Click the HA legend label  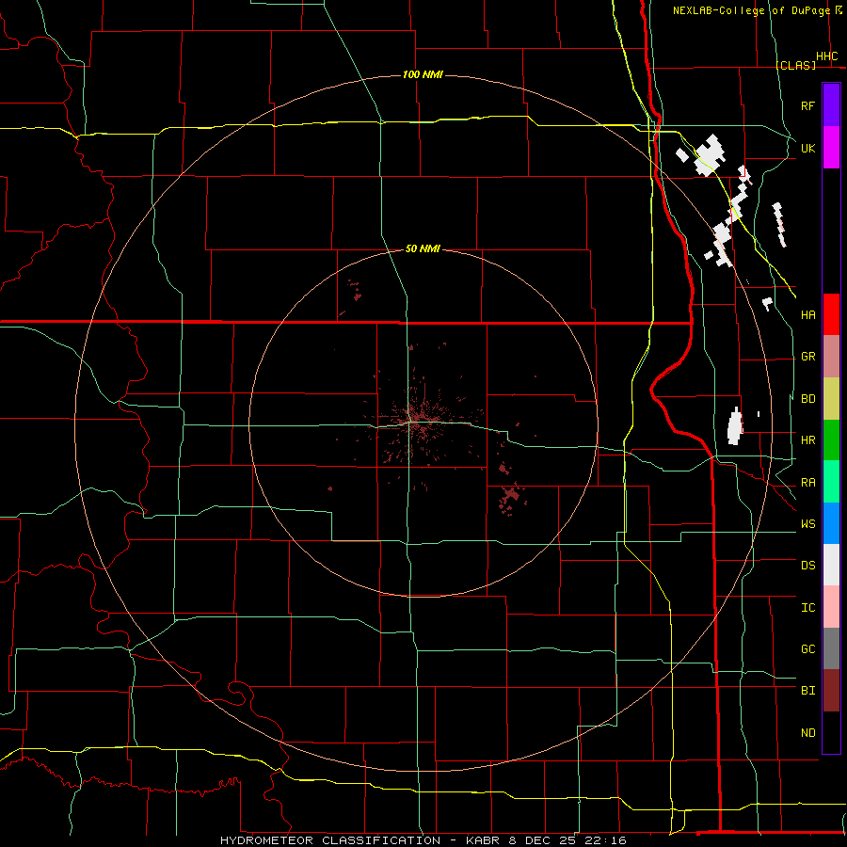click(807, 315)
